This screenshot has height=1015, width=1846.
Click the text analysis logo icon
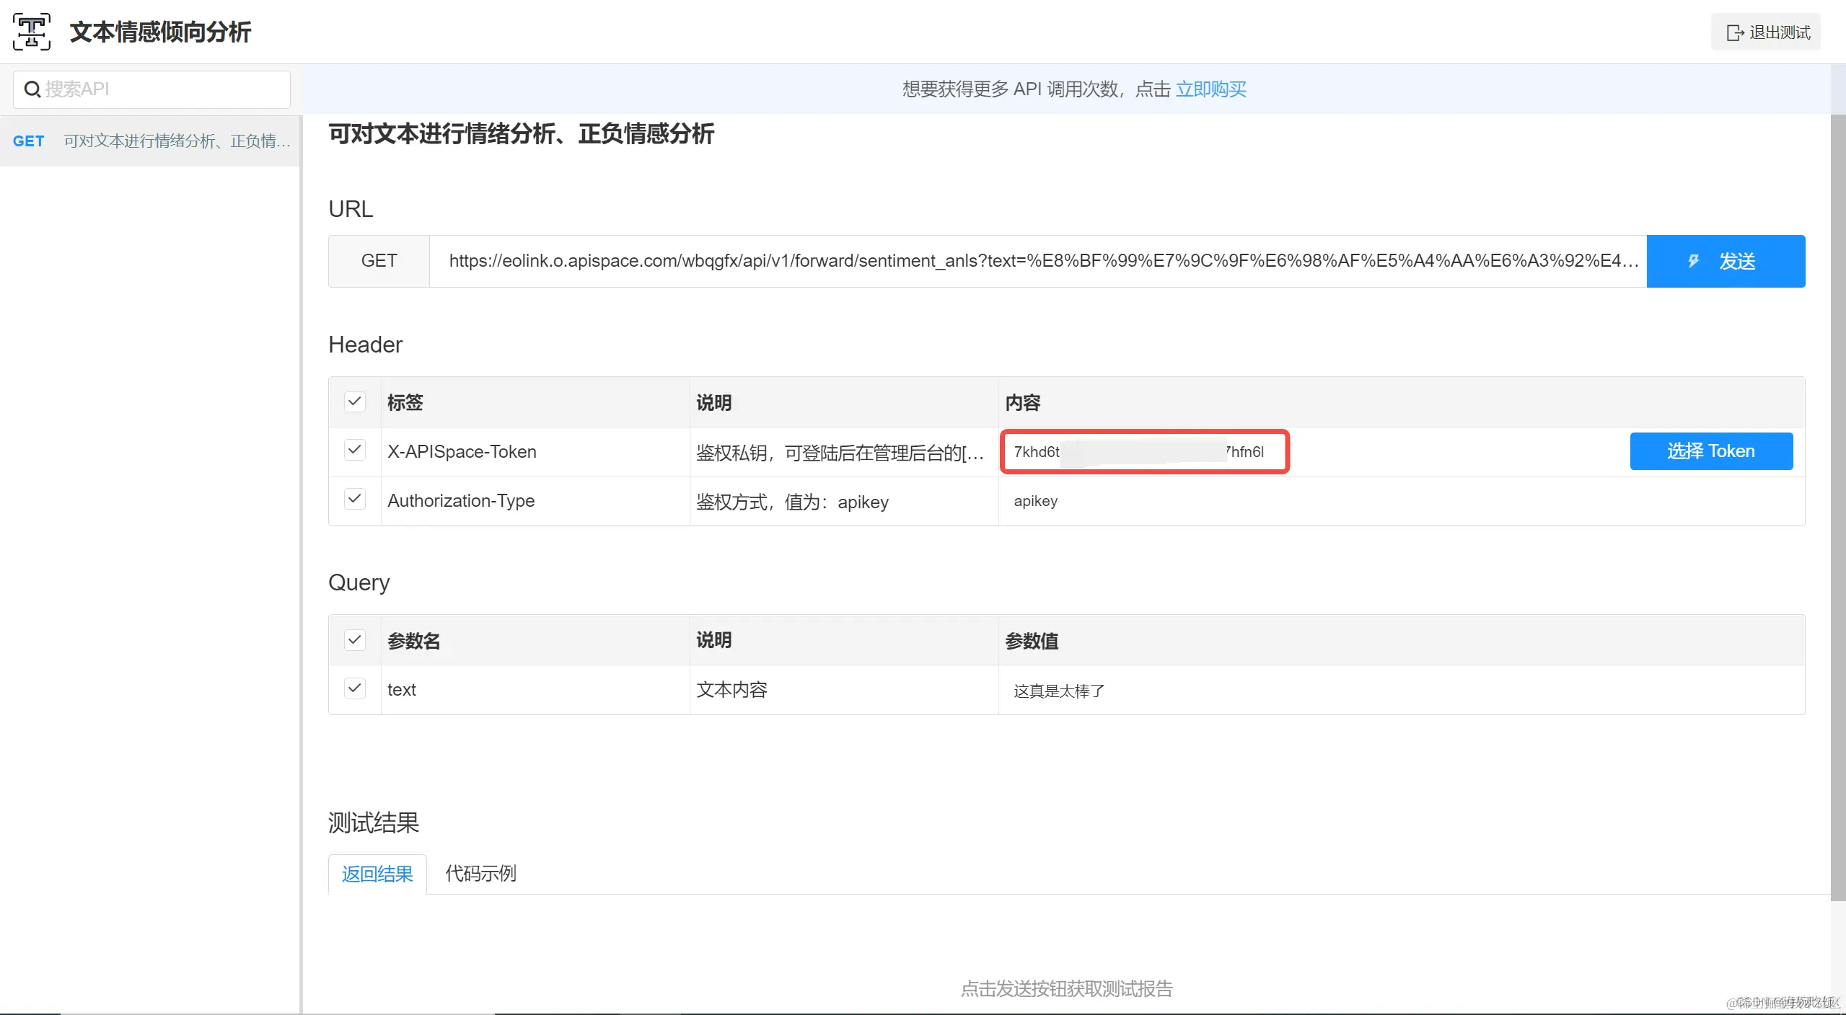click(x=32, y=32)
